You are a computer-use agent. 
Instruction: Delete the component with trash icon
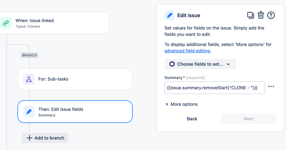pos(261,15)
